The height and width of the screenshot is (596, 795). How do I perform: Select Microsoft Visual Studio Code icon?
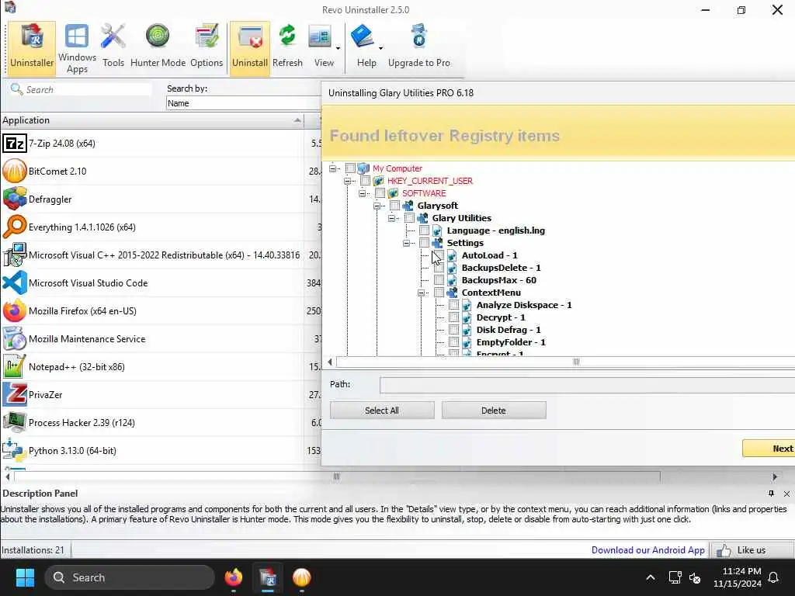click(14, 282)
